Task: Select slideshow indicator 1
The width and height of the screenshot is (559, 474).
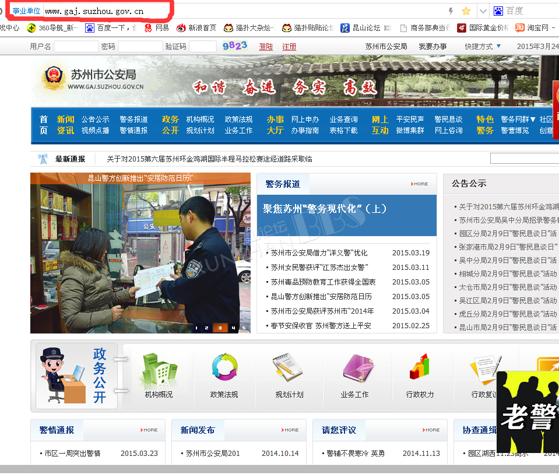Action: [196, 328]
